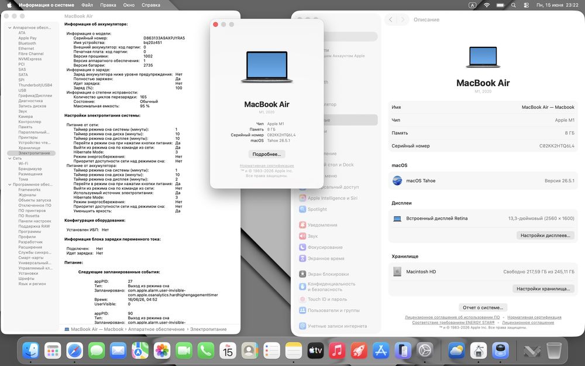The width and height of the screenshot is (585, 366).
Task: Open Учетные записи интернета in Settings
Action: [333, 326]
